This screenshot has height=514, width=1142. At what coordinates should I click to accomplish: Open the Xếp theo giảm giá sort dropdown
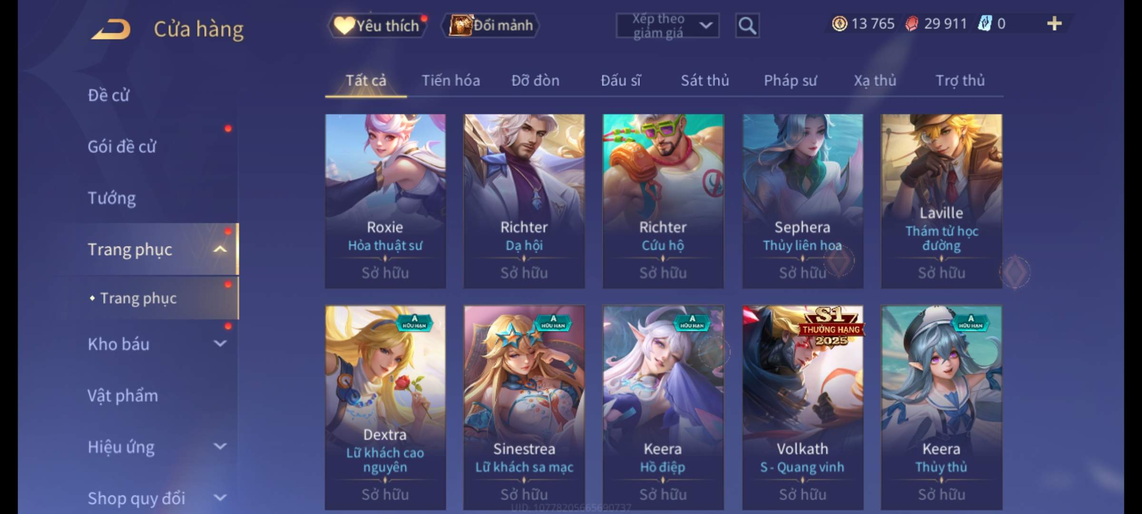[x=668, y=25]
